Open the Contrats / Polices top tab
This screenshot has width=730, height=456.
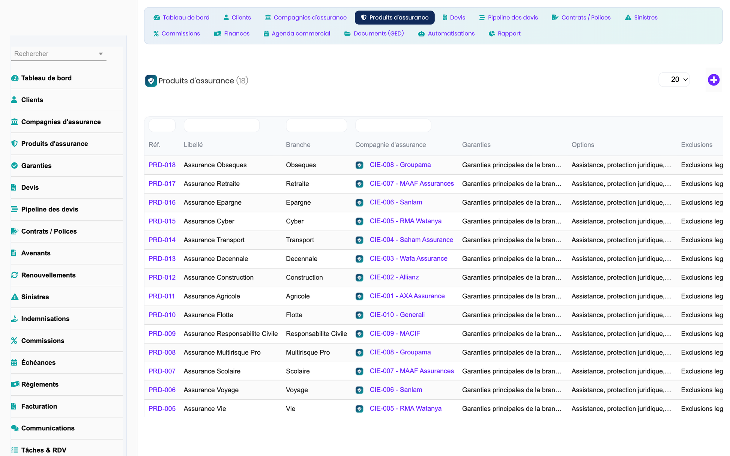[x=581, y=18]
